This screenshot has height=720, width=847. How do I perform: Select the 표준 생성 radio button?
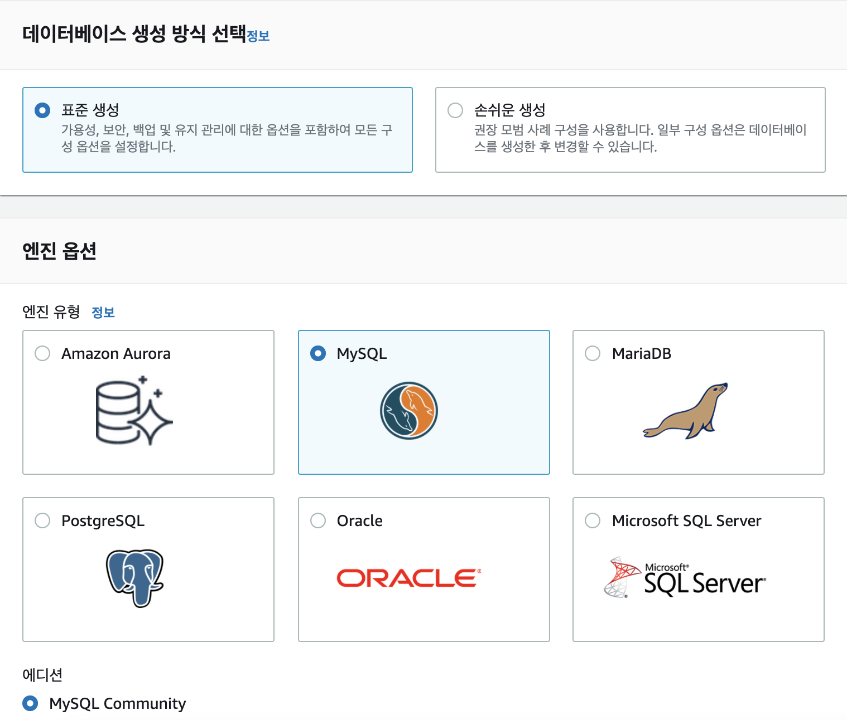point(42,110)
